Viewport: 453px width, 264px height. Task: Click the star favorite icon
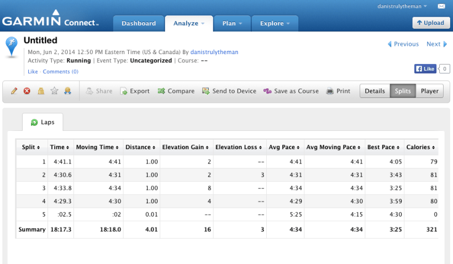[54, 91]
